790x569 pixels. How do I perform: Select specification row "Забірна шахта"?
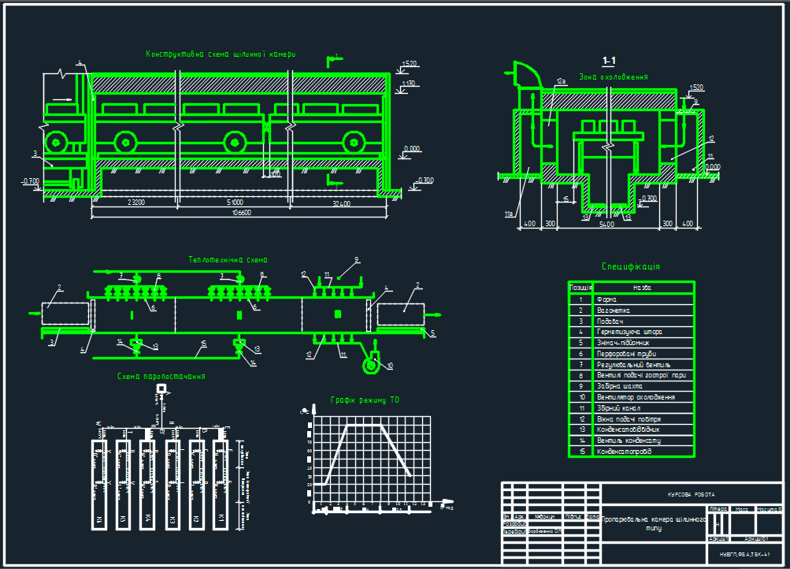point(632,386)
